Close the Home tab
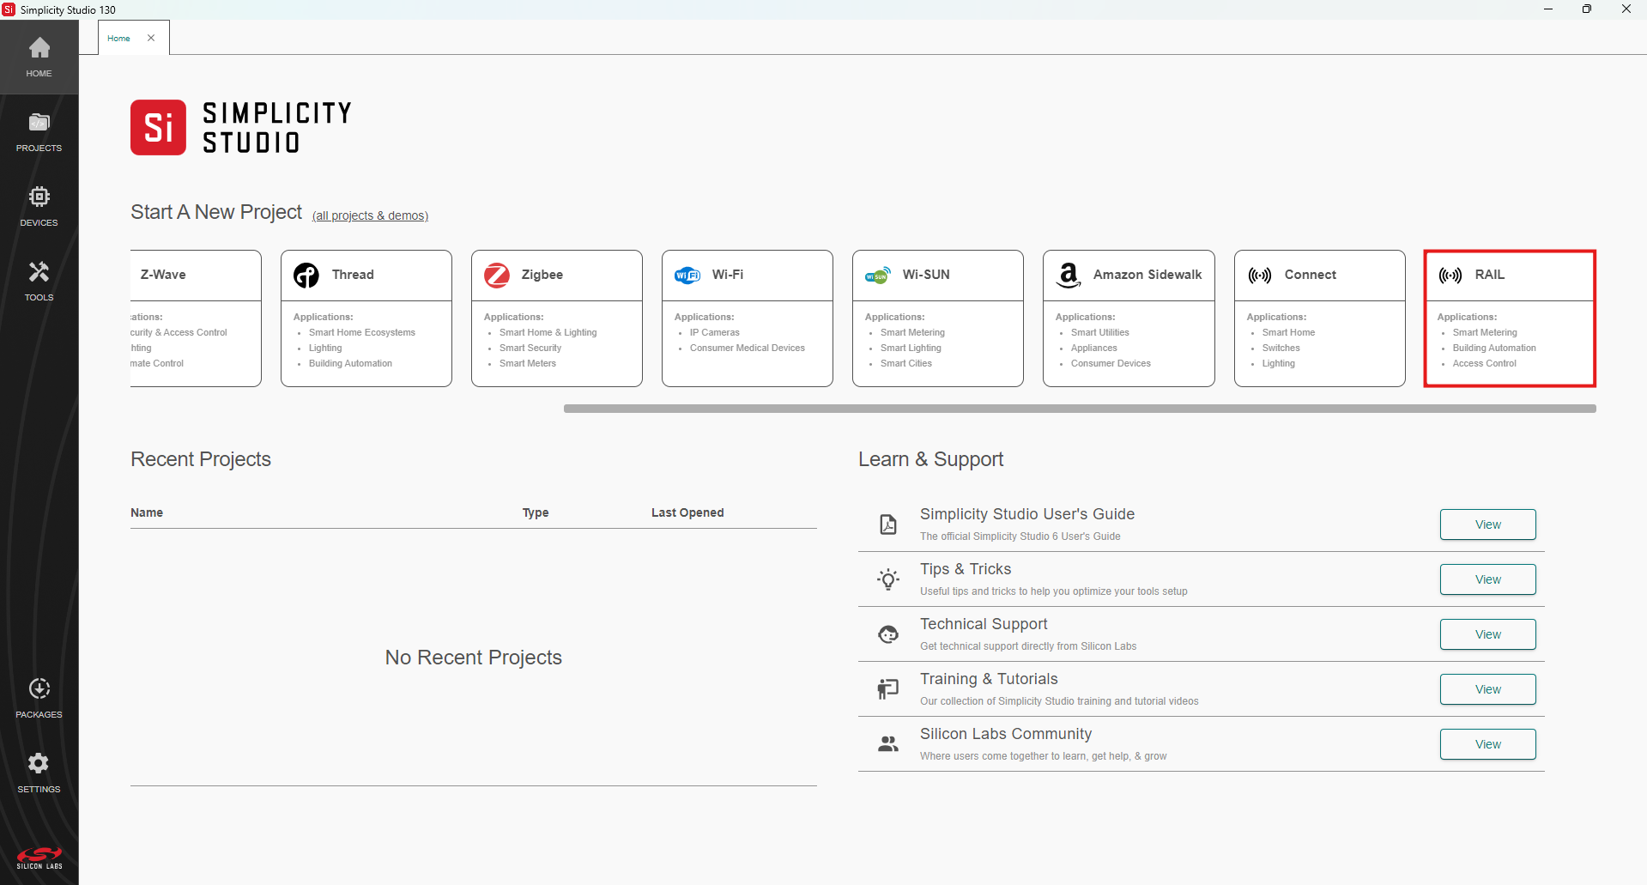1647x885 pixels. [x=151, y=38]
